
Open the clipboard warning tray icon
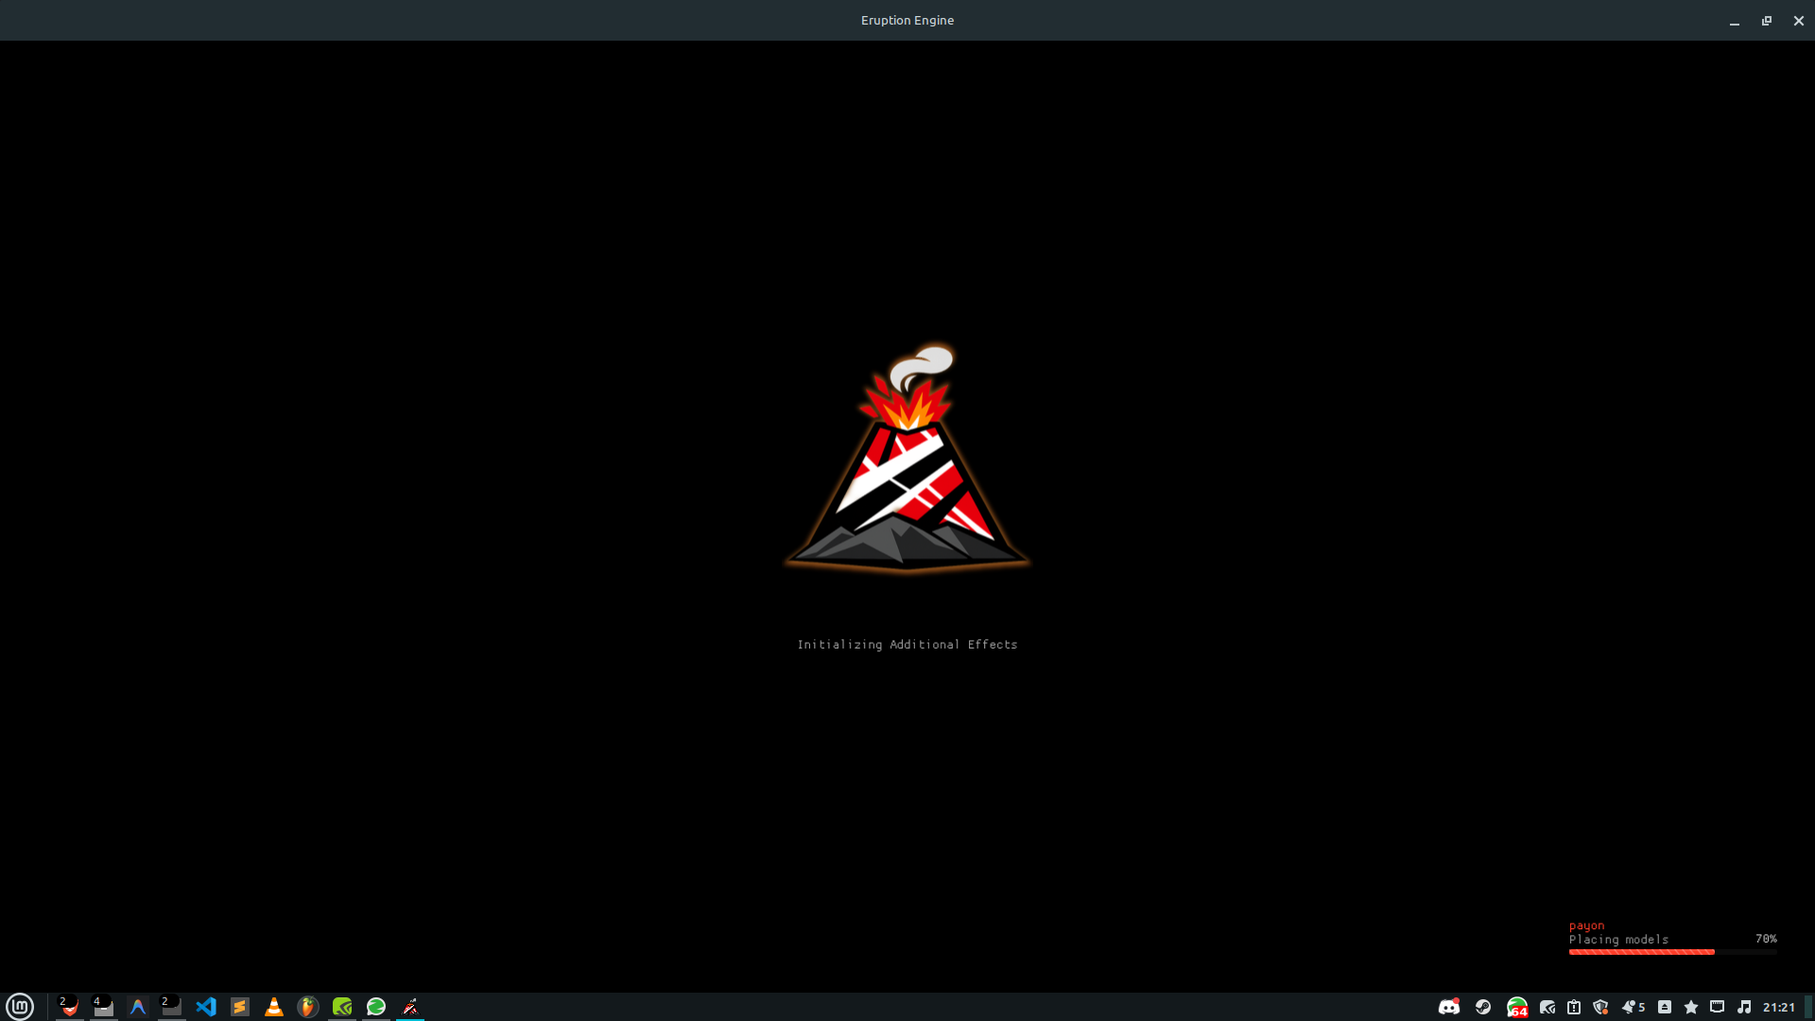pos(1574,1007)
